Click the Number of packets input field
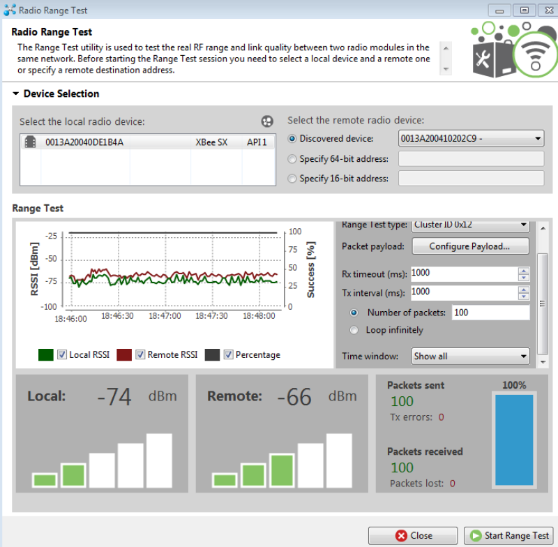Viewport: 558px width, 547px height. tap(491, 313)
